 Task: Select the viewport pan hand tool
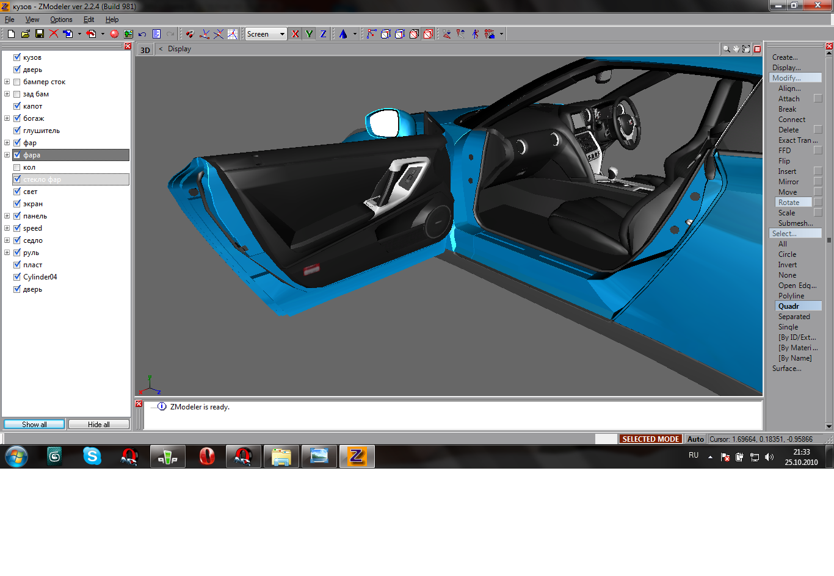pyautogui.click(x=736, y=49)
